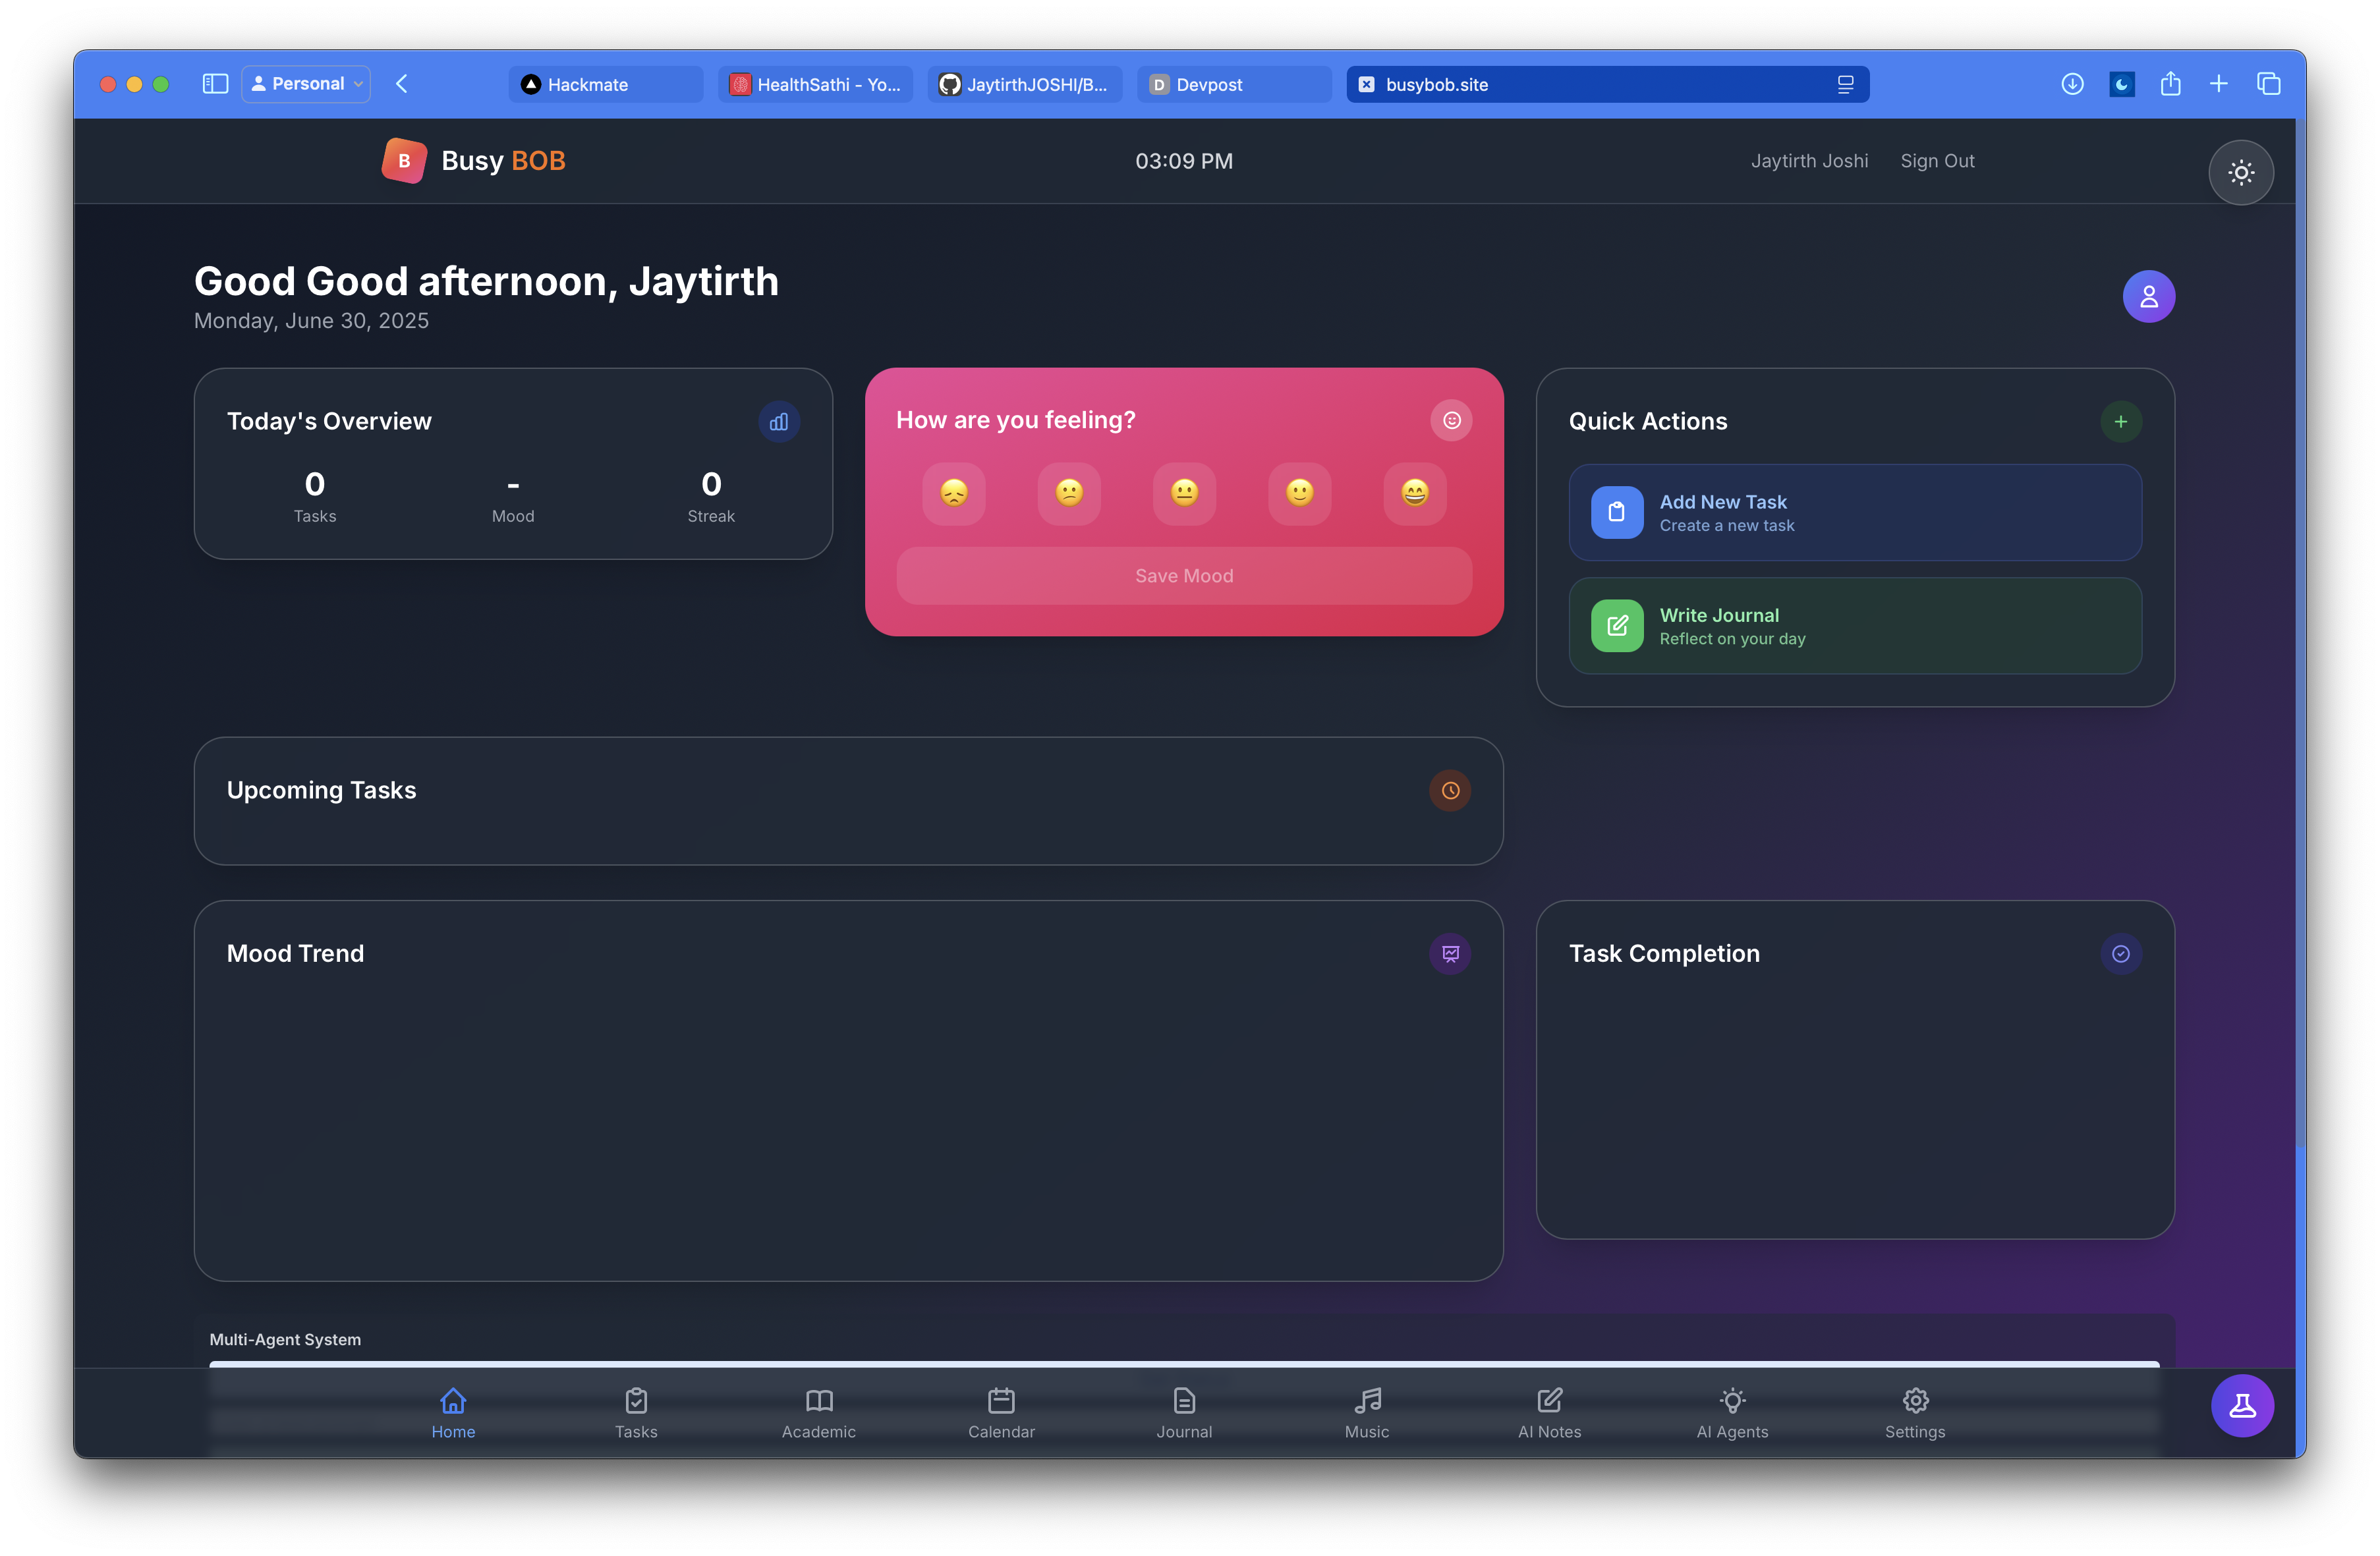
Task: Select the saddest mood emoji
Action: 953,493
